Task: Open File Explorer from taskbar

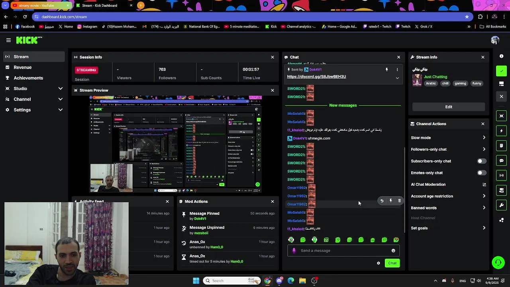Action: 302,281
